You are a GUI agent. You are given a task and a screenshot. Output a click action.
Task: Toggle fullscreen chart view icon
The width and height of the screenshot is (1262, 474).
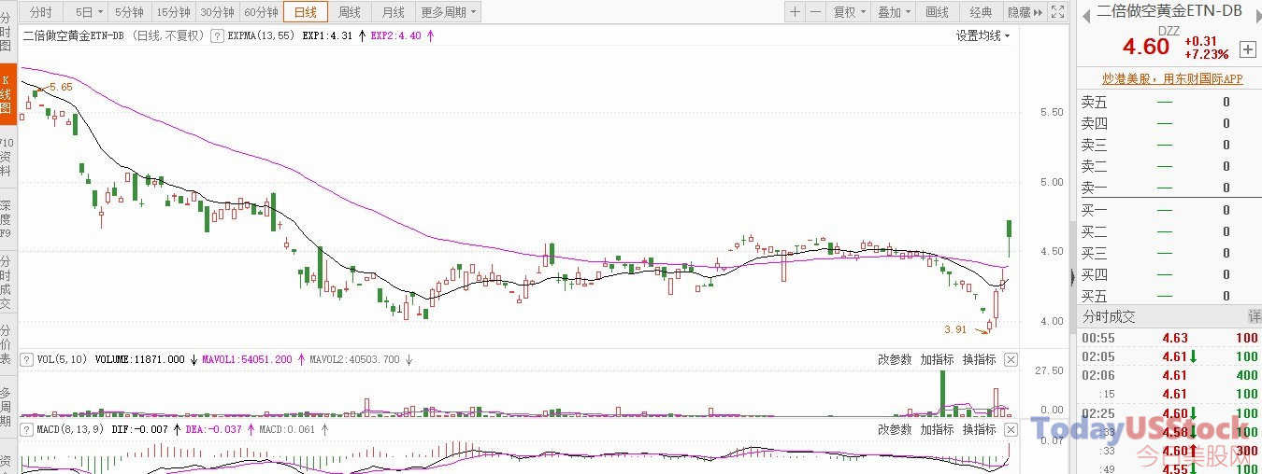tap(1057, 12)
